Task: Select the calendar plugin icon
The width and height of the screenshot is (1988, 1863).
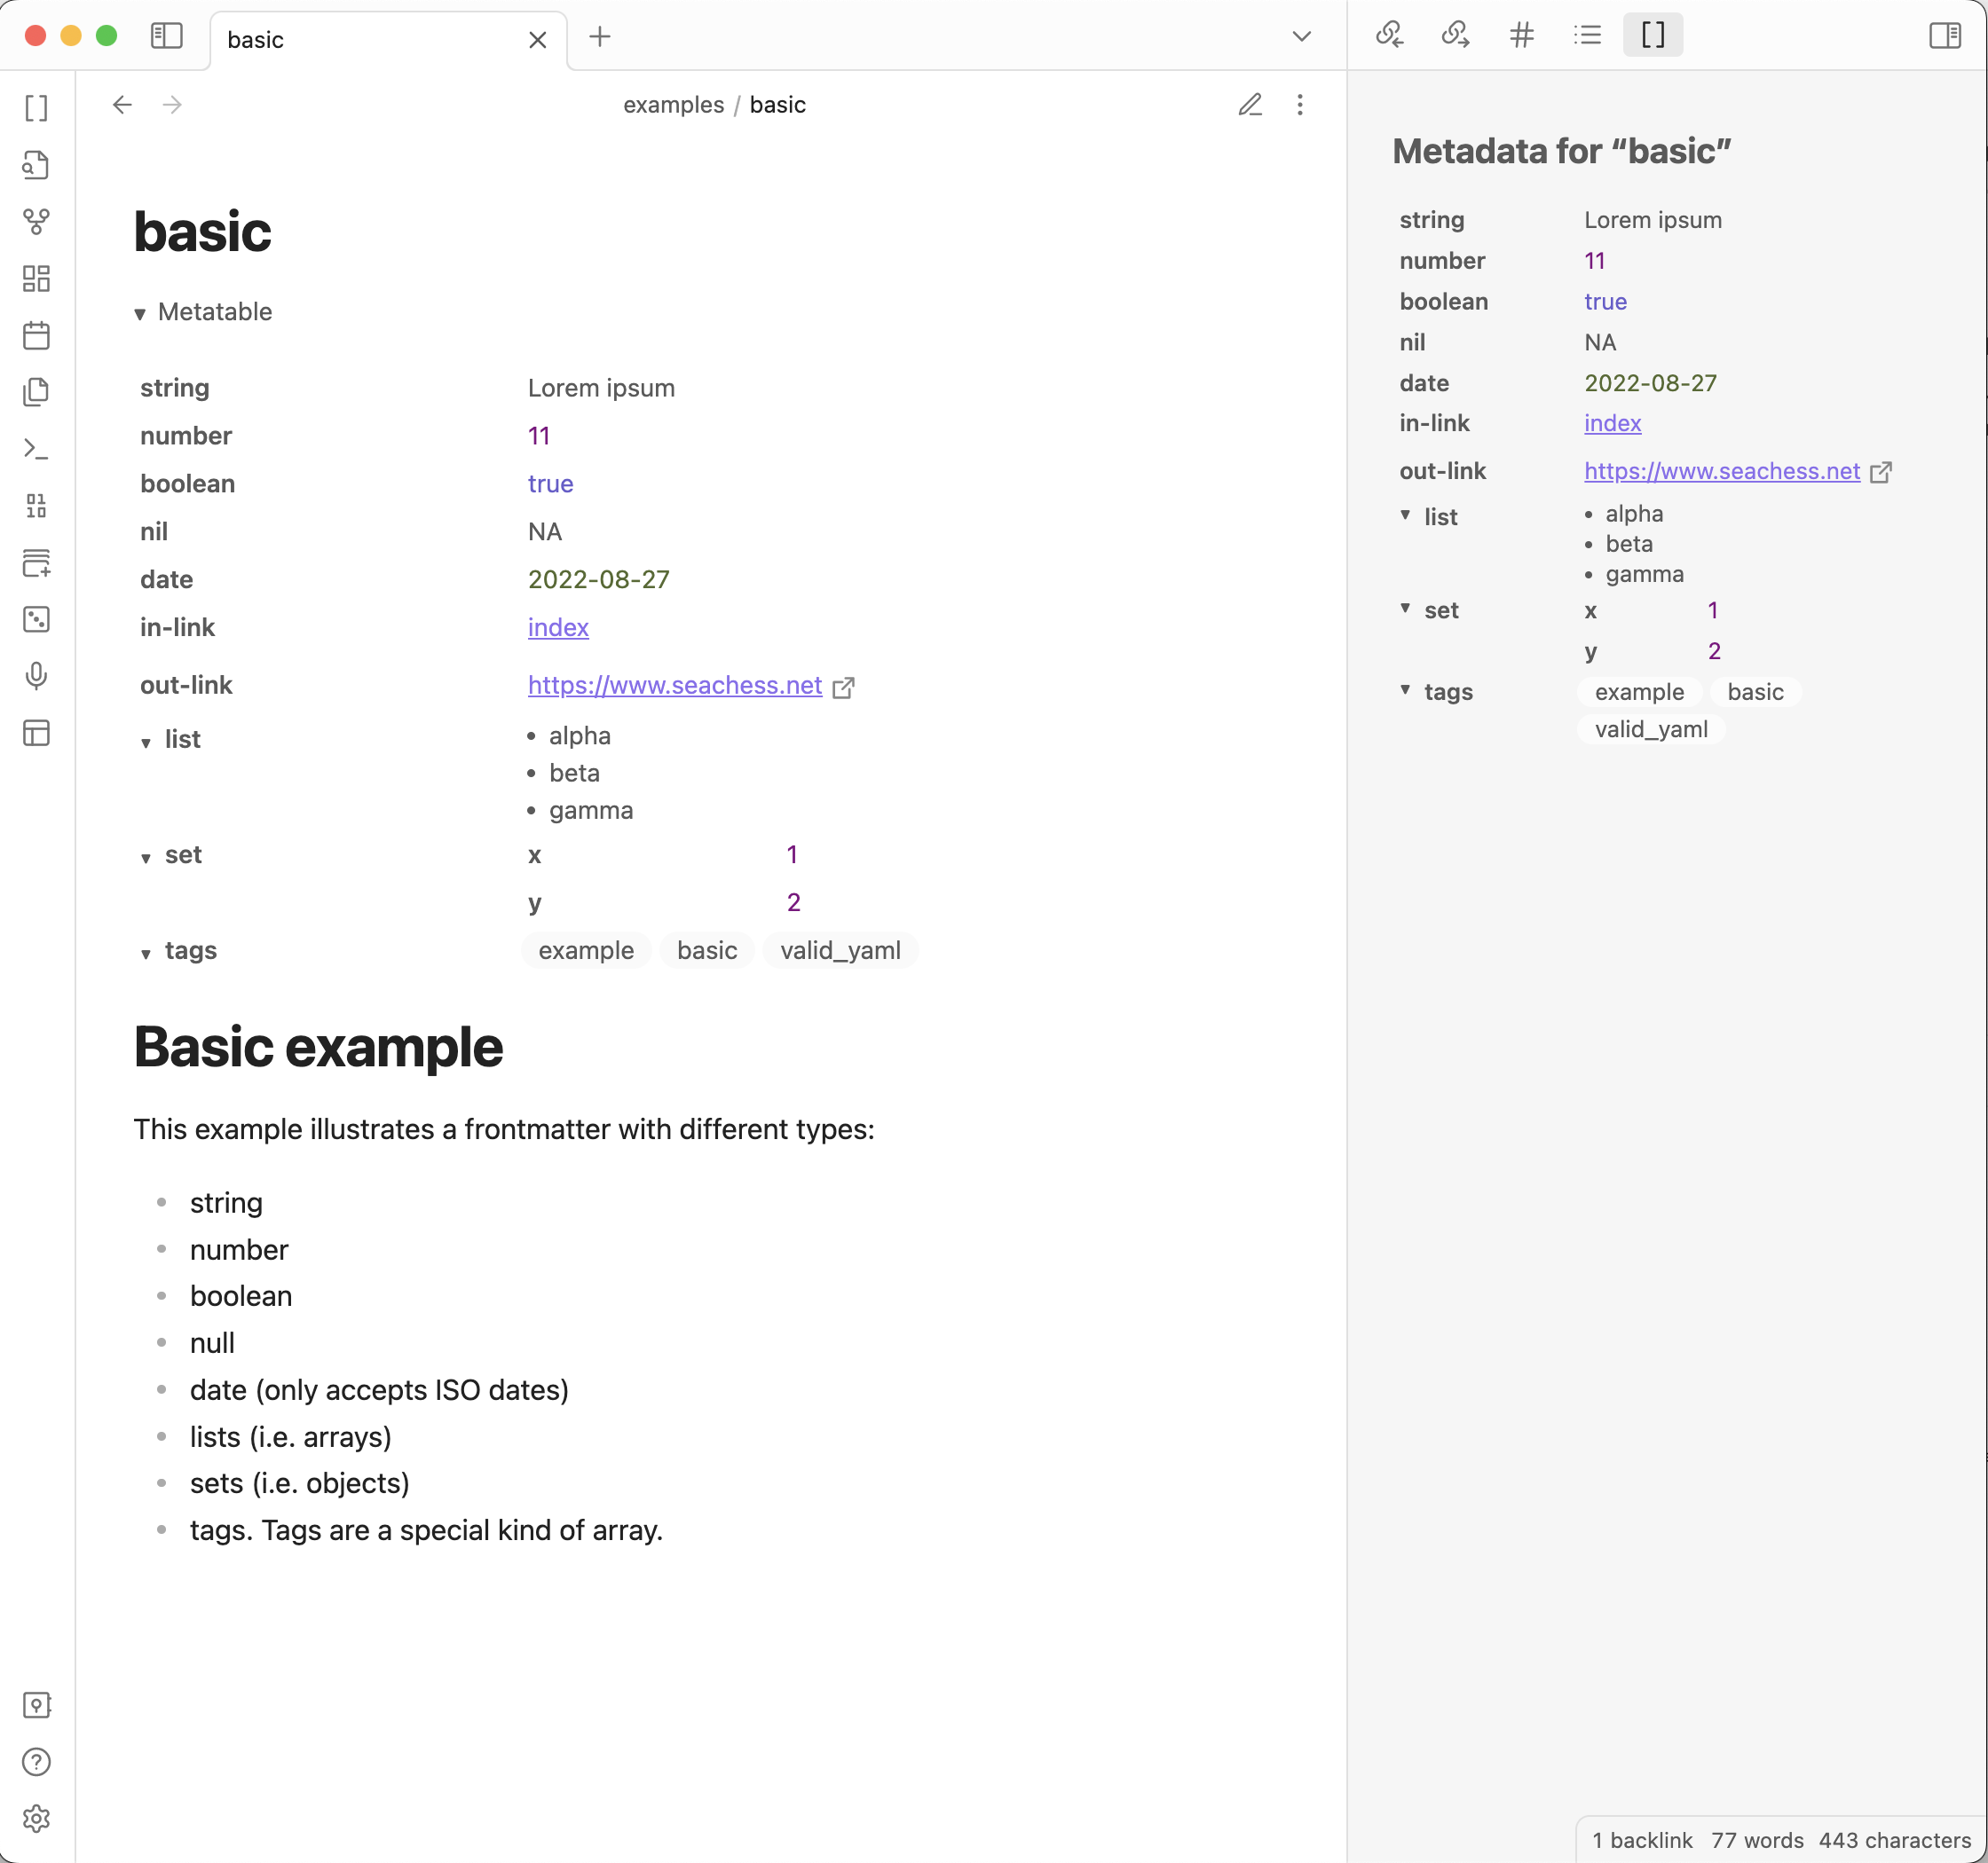Action: [35, 336]
